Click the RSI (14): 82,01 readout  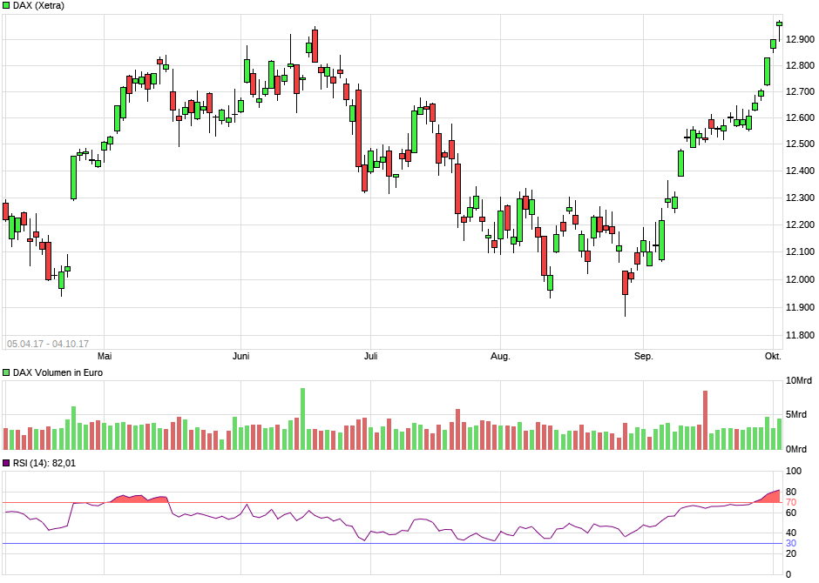click(44, 463)
